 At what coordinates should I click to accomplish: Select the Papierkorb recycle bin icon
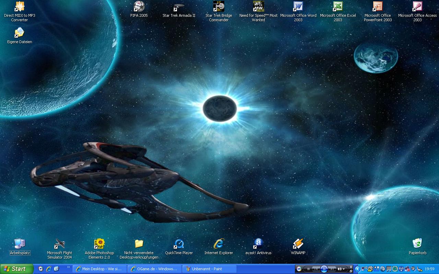[x=417, y=244]
